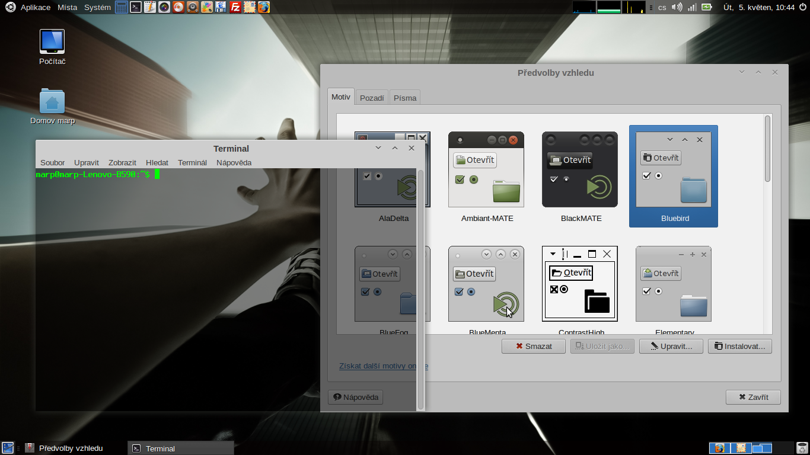Open the trash icon in bottom panel

(802, 448)
